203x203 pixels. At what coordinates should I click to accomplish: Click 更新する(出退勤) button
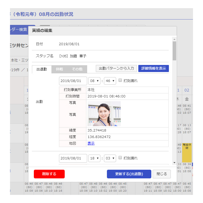point(129,174)
